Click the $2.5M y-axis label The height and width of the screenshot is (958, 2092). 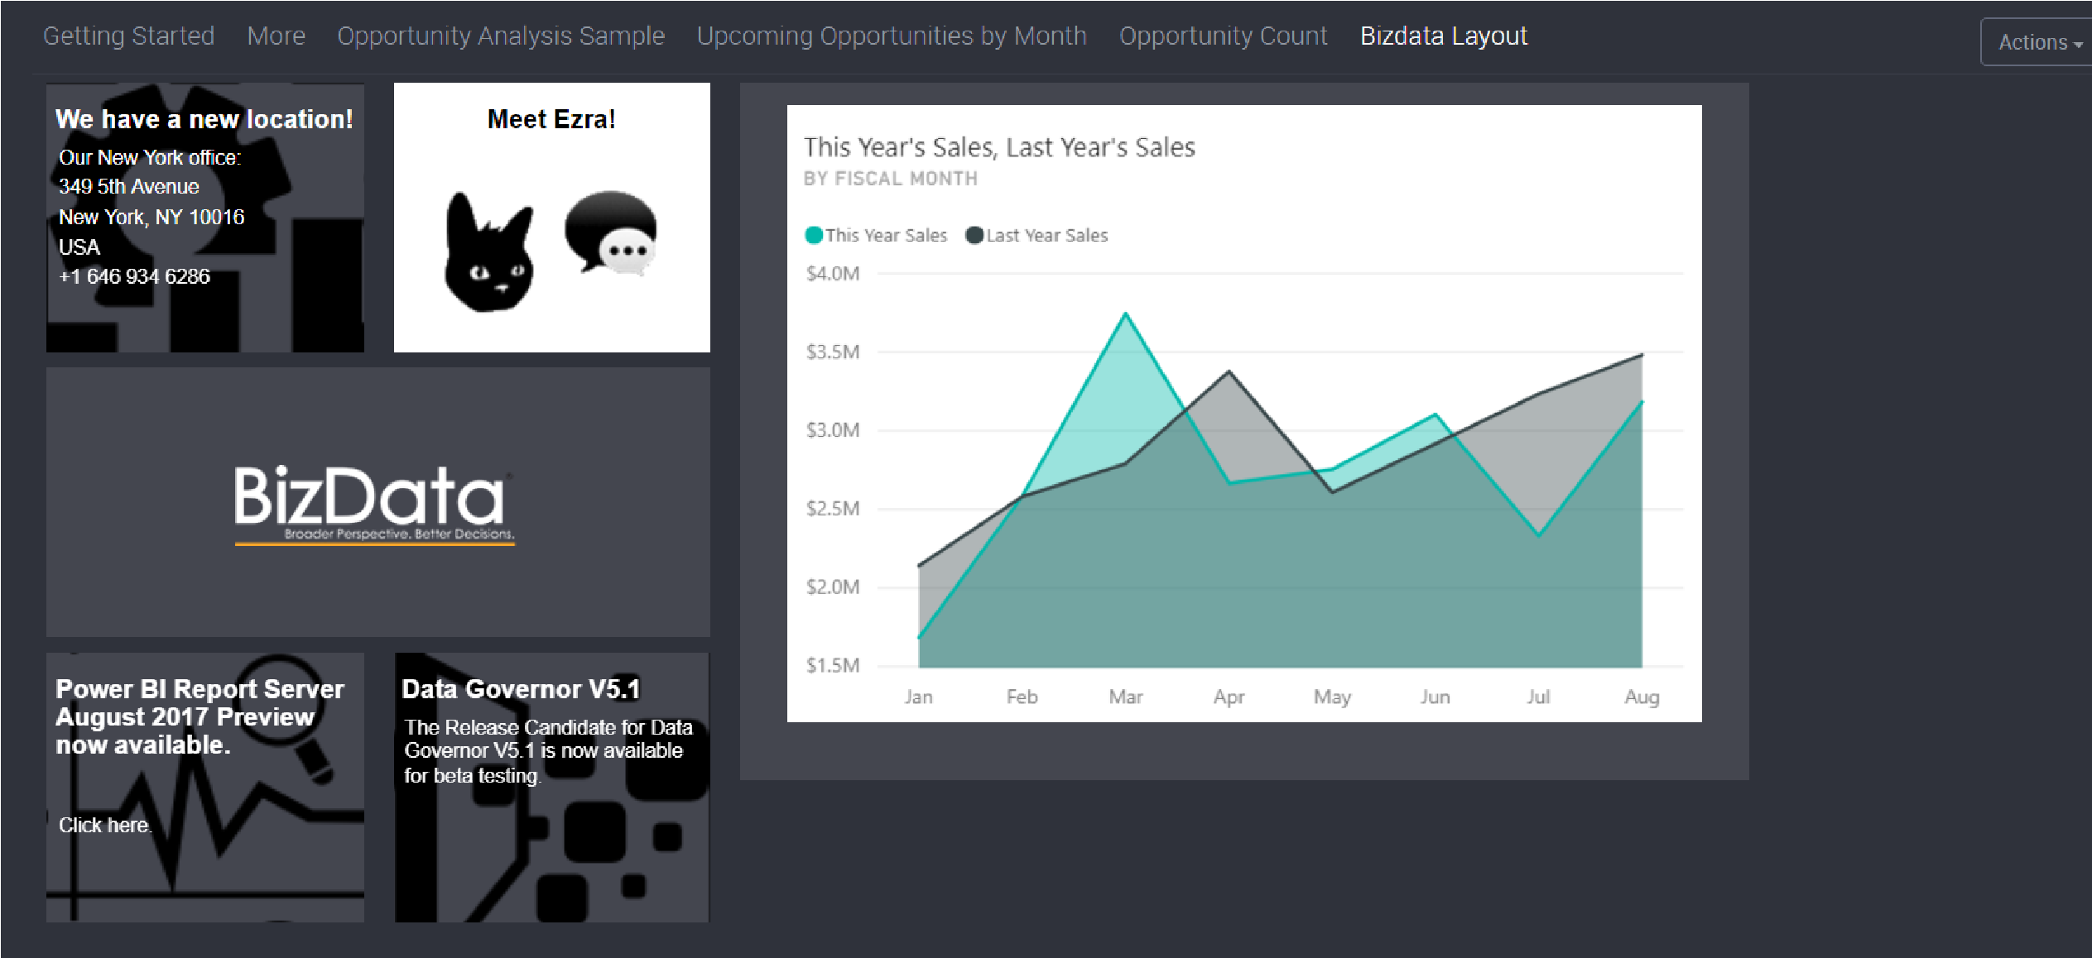click(x=833, y=509)
